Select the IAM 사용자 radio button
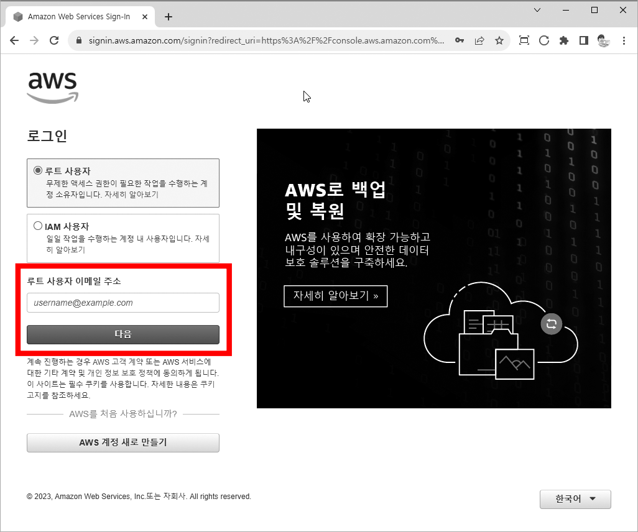638x532 pixels. (x=38, y=226)
